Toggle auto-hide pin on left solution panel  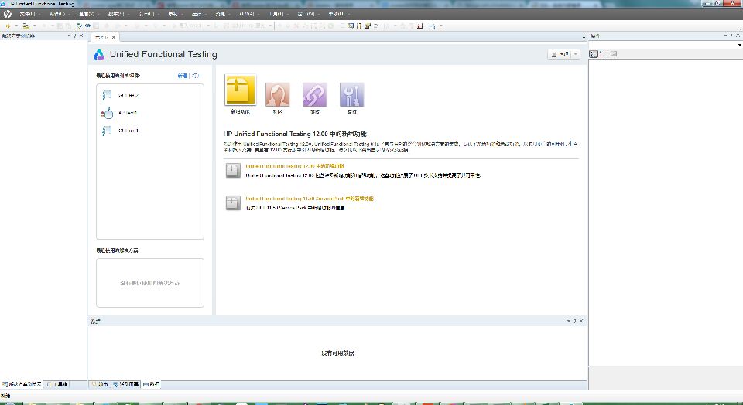point(77,36)
